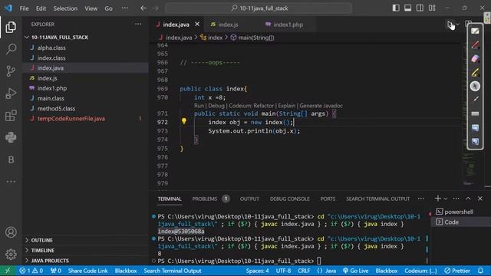Screen dimensions: 491x276
Task: Switch to the Ports panel tab
Action: click(x=328, y=199)
